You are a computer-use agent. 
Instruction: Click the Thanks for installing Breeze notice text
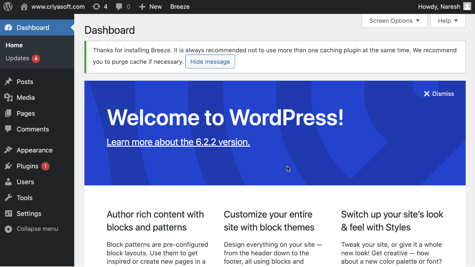[275, 56]
